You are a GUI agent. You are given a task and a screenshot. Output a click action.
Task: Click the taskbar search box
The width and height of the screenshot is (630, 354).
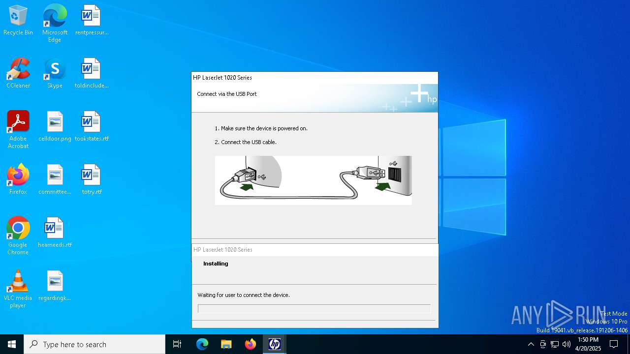click(x=94, y=344)
